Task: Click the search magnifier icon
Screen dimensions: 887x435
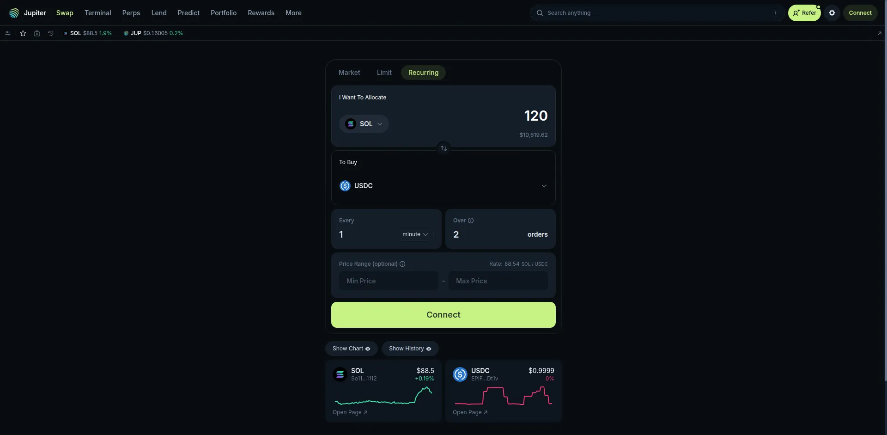Action: [540, 13]
